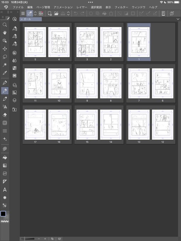
Task: Select the Gradient tool
Action: click(x=5, y=166)
